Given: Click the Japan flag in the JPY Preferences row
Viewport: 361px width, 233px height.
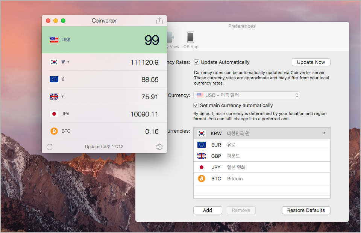Looking at the screenshot, I should pyautogui.click(x=202, y=167).
